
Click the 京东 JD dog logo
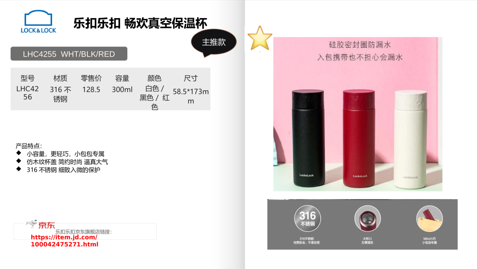click(x=41, y=224)
